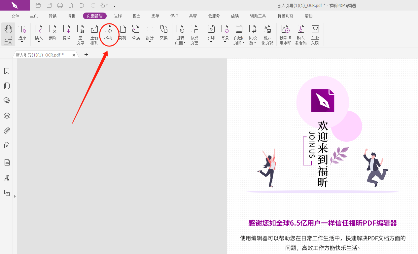The image size is (418, 254).
Task: Click the Reverse page order (逆页序) icon
Action: [80, 34]
